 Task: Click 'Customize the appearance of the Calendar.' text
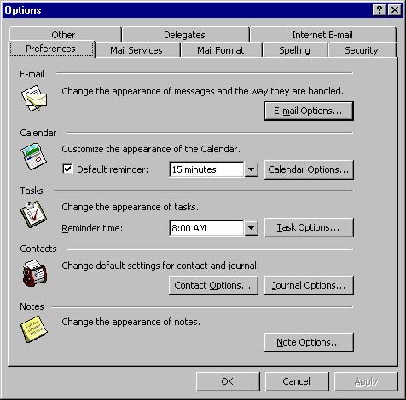151,149
